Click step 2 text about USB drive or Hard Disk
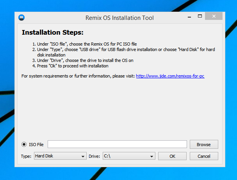 click(126, 52)
